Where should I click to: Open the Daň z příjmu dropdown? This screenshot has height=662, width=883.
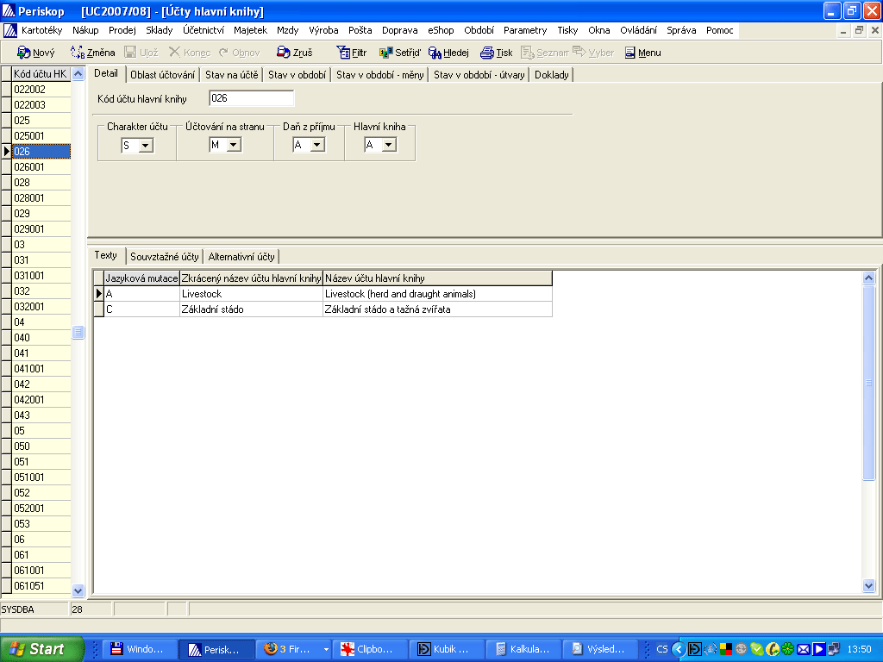point(316,146)
